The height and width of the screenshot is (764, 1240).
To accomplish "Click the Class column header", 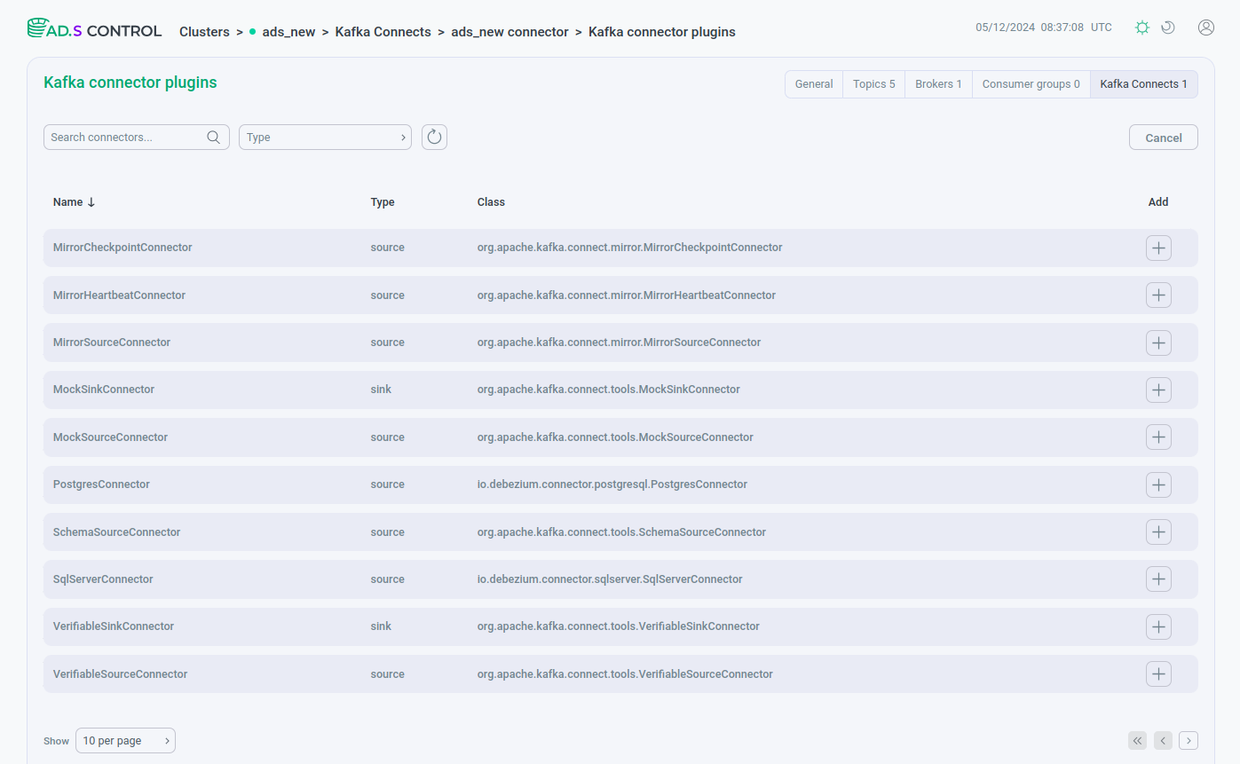I will [491, 202].
